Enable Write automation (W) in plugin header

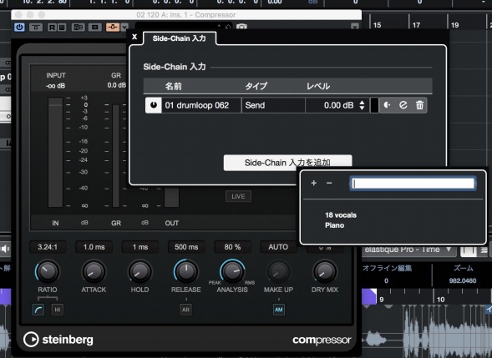point(62,28)
